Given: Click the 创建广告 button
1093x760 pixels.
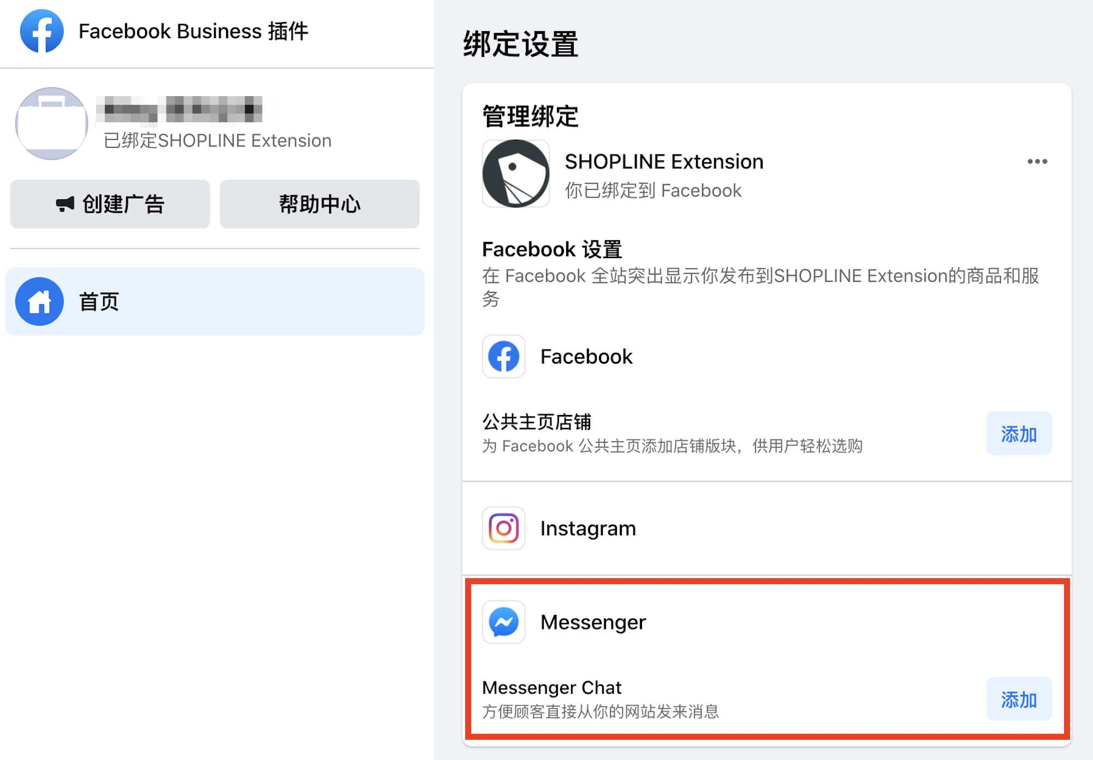Looking at the screenshot, I should 110,204.
